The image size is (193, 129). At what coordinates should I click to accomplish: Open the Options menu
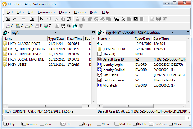[80, 12]
